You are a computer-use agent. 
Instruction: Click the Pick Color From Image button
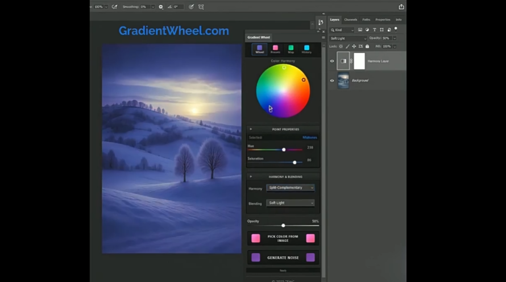point(283,238)
